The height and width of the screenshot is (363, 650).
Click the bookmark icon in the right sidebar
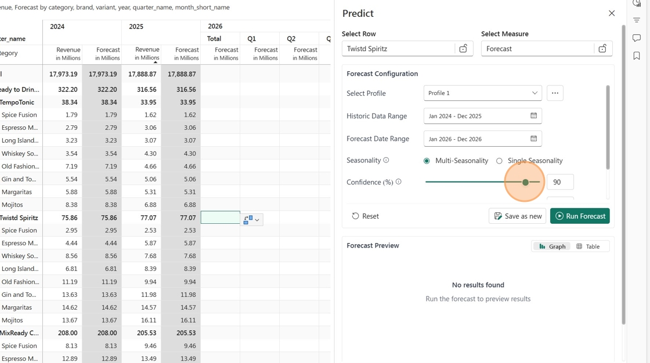(x=636, y=56)
